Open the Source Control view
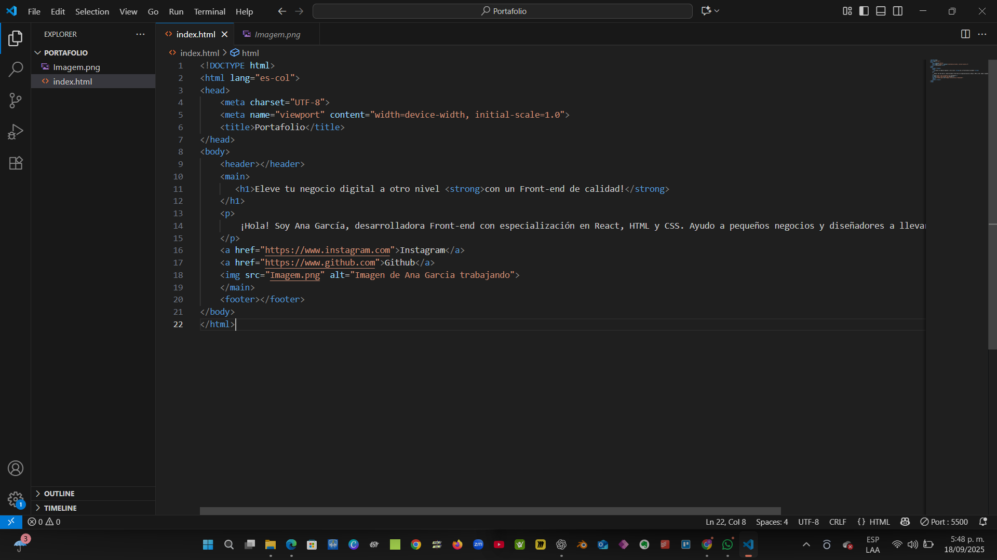This screenshot has width=997, height=560. tap(16, 101)
